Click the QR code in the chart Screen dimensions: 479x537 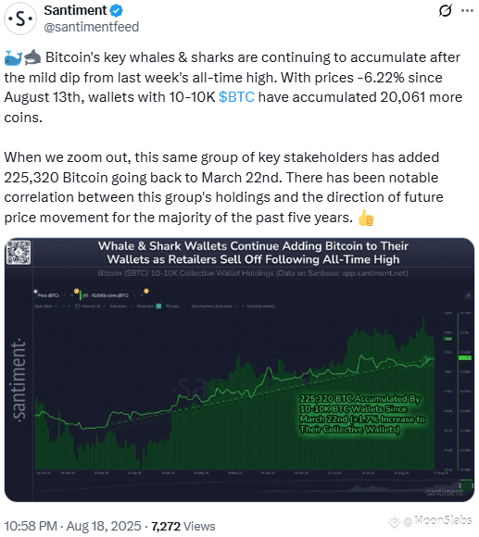tap(19, 253)
